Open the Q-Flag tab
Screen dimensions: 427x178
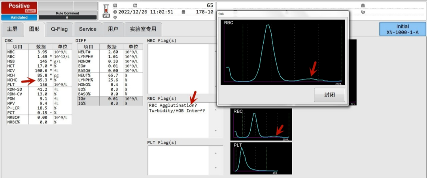(59, 29)
